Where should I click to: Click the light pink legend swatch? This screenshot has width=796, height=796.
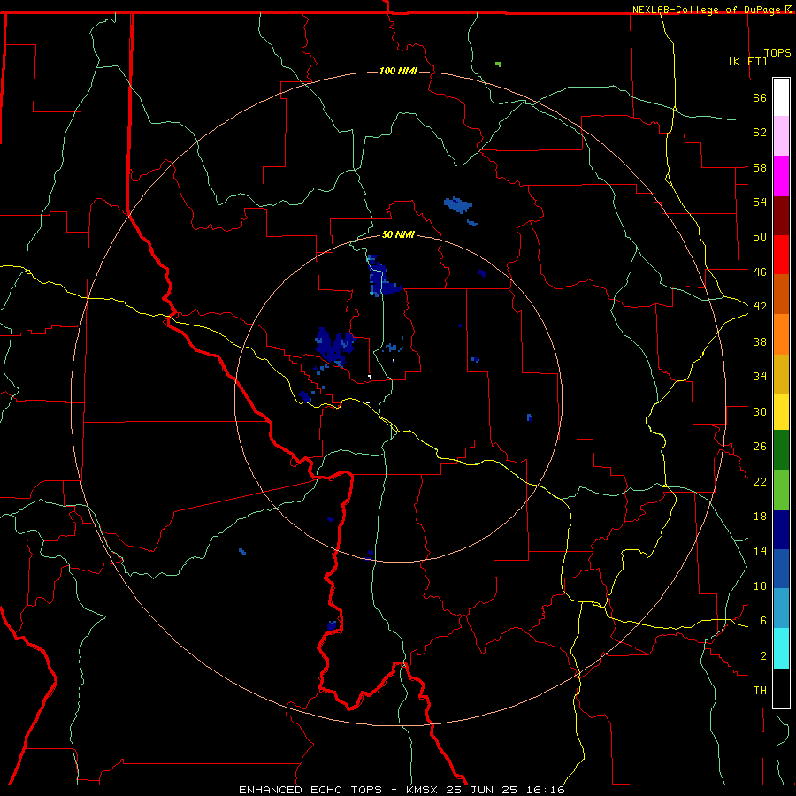(781, 136)
